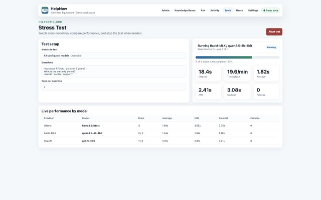
Task: Select the 2.41s P95 stat card
Action: point(208,91)
